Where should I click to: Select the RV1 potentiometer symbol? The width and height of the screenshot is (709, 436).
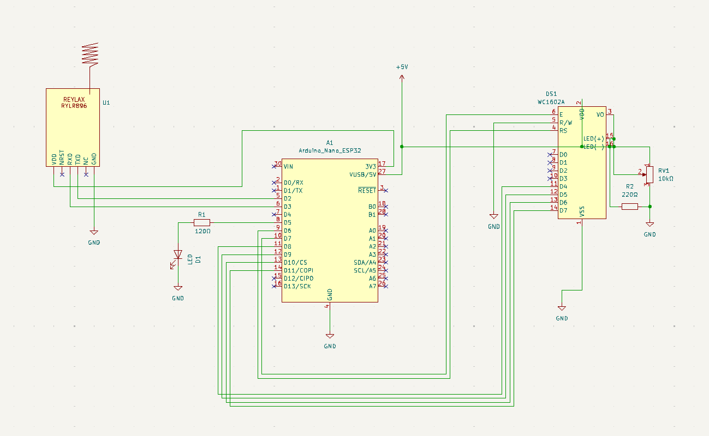click(x=648, y=174)
